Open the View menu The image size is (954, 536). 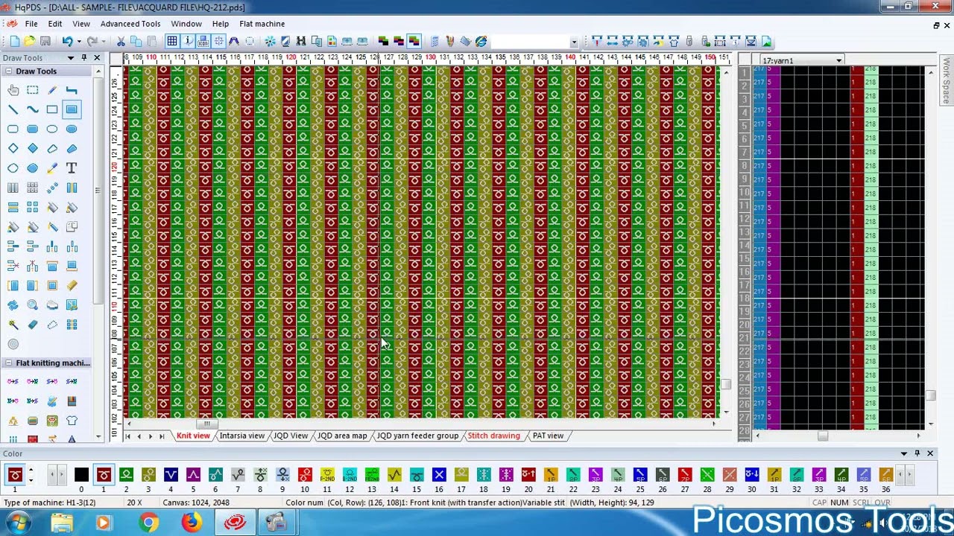(81, 24)
